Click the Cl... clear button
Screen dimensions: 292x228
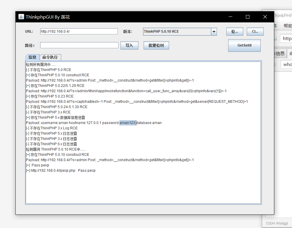click(255, 32)
